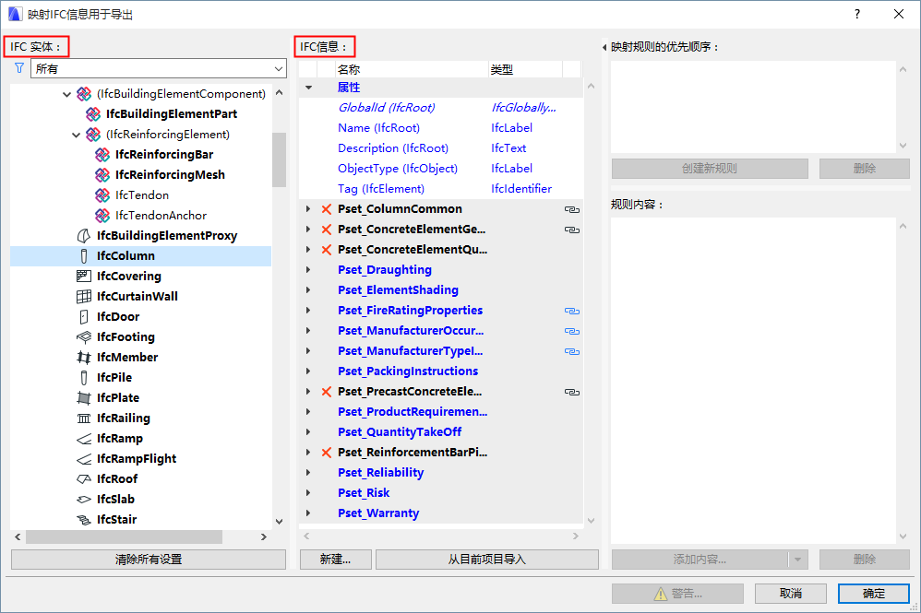Click the 确定 button
921x613 pixels.
click(x=873, y=594)
